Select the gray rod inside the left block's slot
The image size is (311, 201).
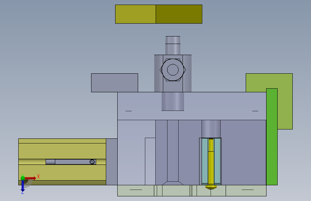tap(71, 162)
